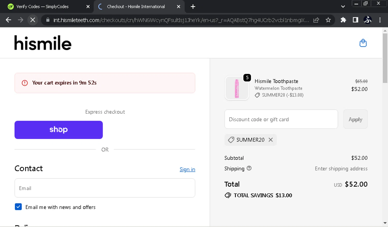The width and height of the screenshot is (388, 227).
Task: Focus the Email contact field
Action: 105,188
